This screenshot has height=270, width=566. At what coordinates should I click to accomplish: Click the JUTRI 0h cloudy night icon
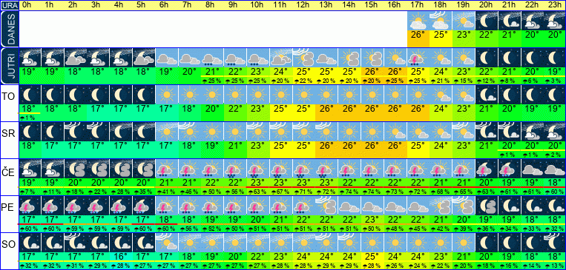29,58
